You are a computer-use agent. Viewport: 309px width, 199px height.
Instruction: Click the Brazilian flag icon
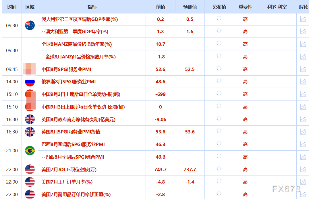(30, 150)
